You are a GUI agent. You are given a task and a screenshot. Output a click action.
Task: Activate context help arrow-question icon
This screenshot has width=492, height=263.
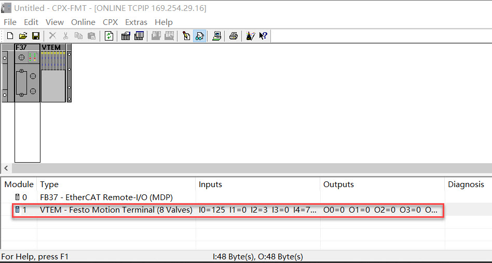coord(263,36)
